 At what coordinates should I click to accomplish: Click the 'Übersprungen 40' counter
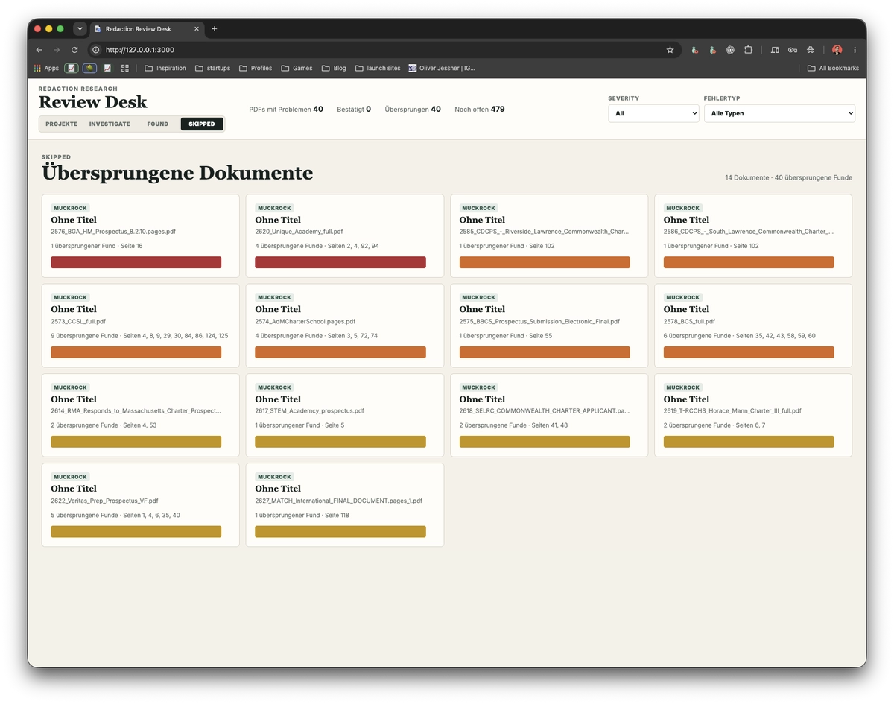pos(413,110)
